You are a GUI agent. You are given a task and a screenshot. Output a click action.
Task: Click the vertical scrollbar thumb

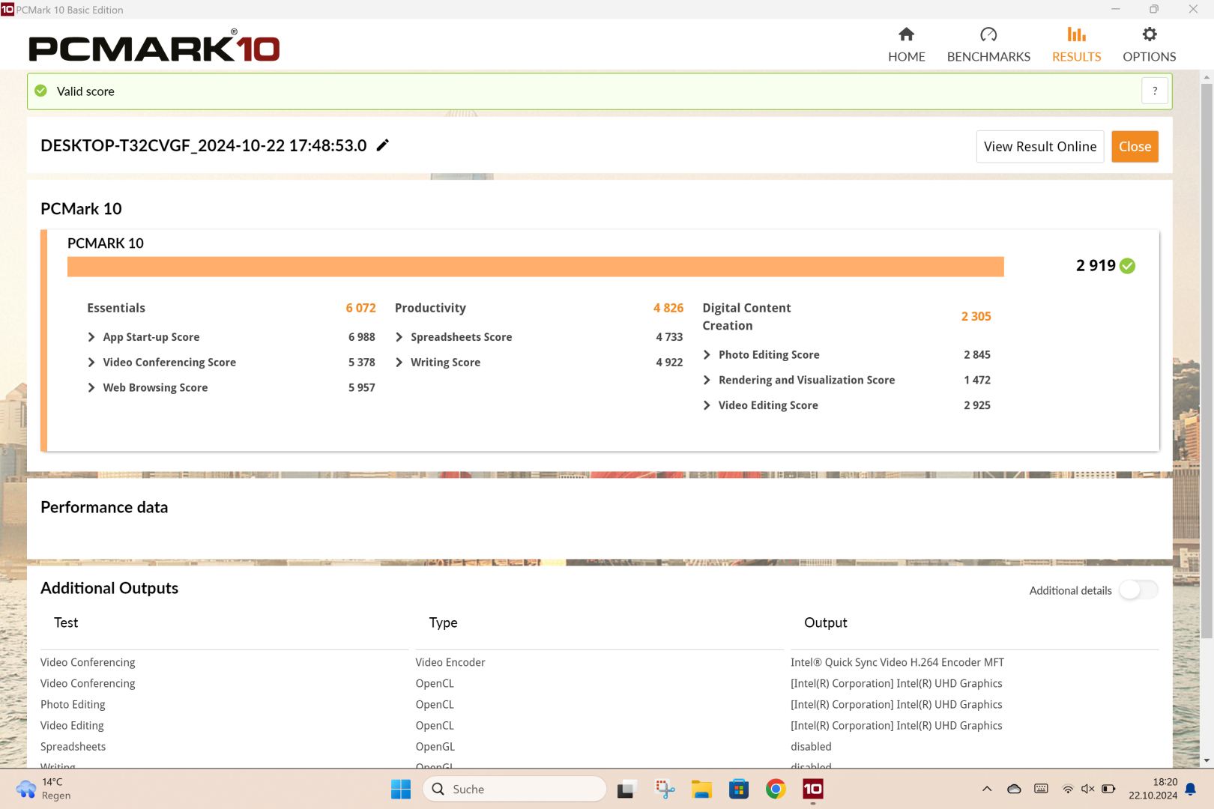pyautogui.click(x=1207, y=360)
